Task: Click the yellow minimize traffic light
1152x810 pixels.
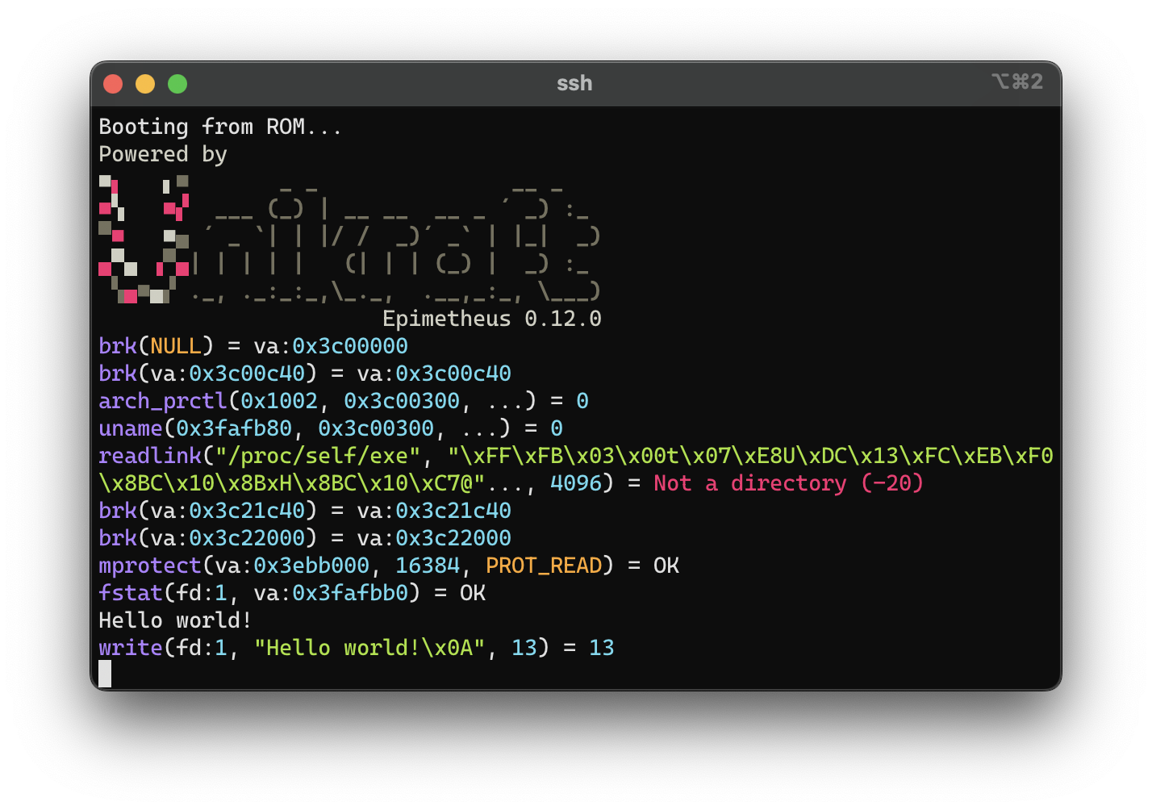Action: tap(145, 83)
